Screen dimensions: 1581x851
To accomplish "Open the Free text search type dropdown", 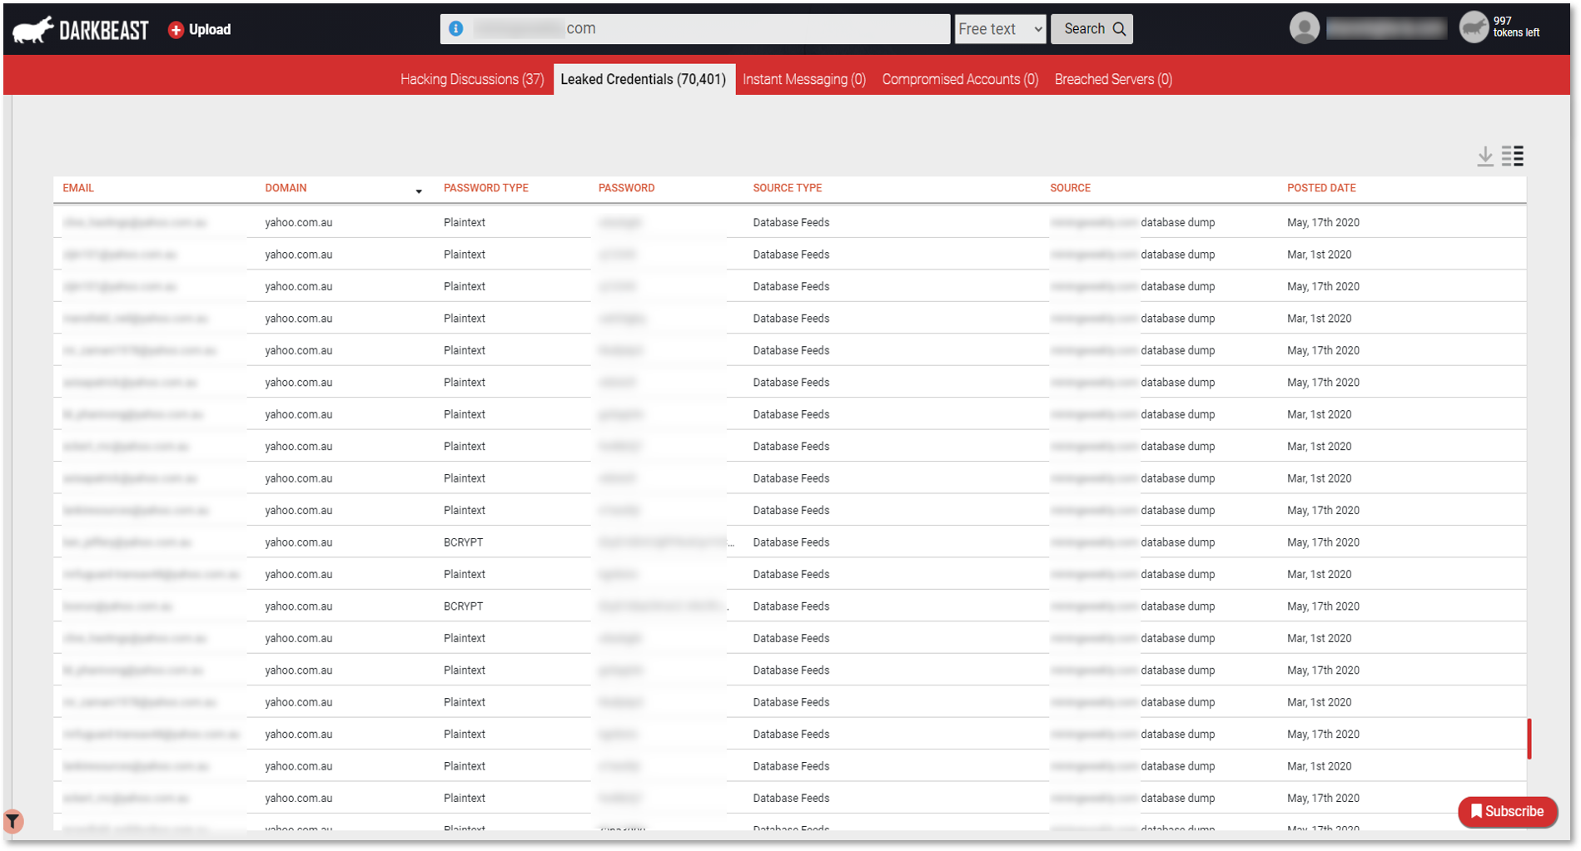I will pos(1000,29).
